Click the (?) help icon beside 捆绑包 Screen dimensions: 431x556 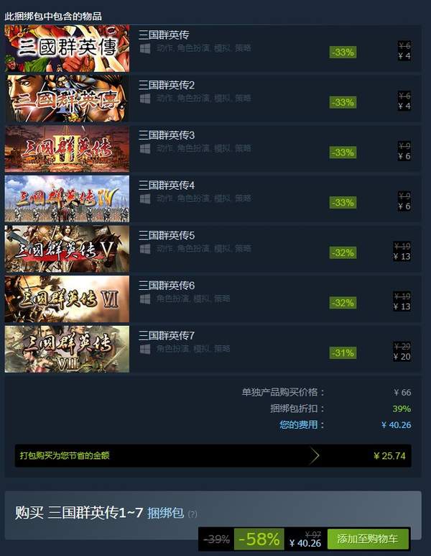pos(193,514)
